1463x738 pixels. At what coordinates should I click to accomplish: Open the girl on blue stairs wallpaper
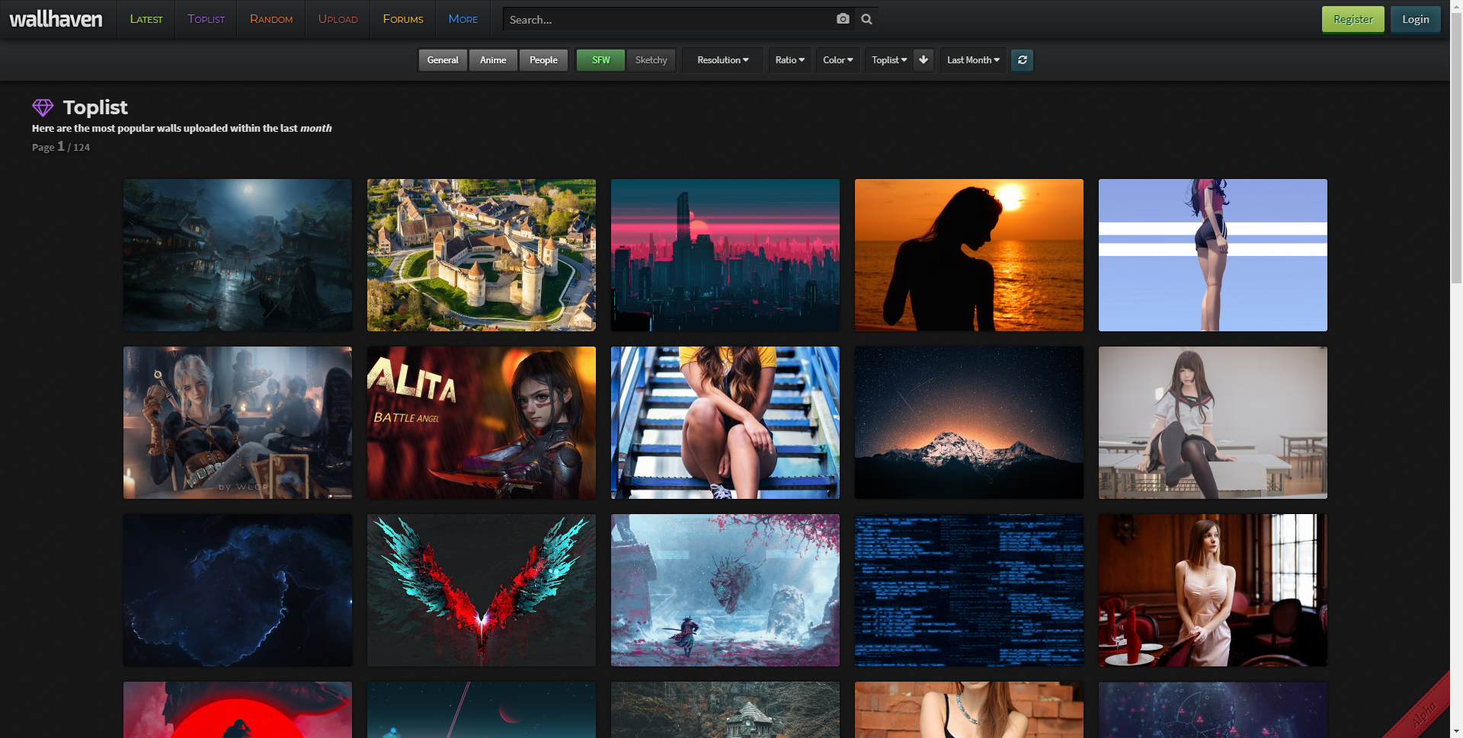pos(725,423)
